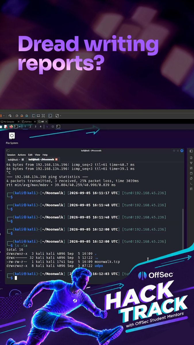Switch to workspace 2
The height and width of the screenshot is (345, 194).
[x=30, y=126]
